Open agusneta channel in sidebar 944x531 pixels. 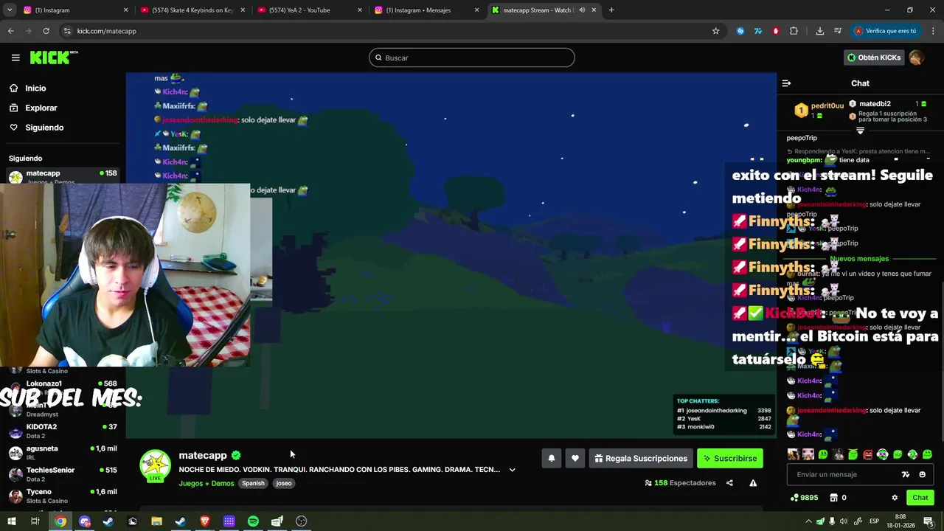pos(63,453)
